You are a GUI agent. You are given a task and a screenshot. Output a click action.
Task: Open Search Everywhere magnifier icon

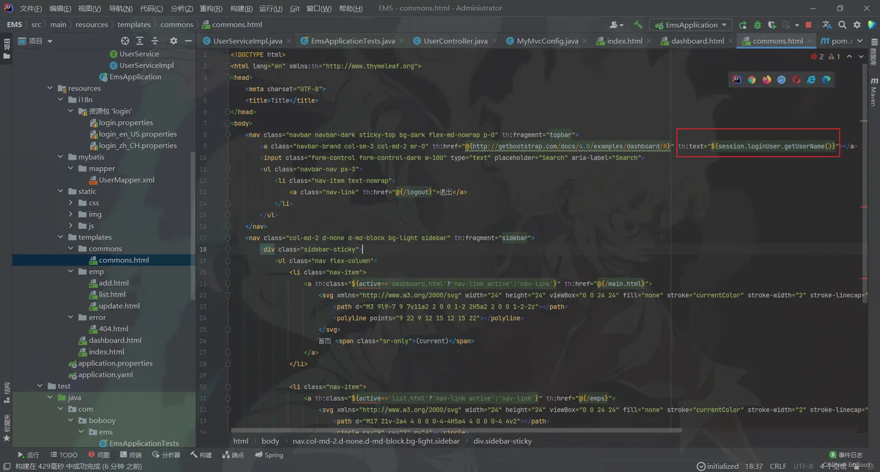(842, 25)
